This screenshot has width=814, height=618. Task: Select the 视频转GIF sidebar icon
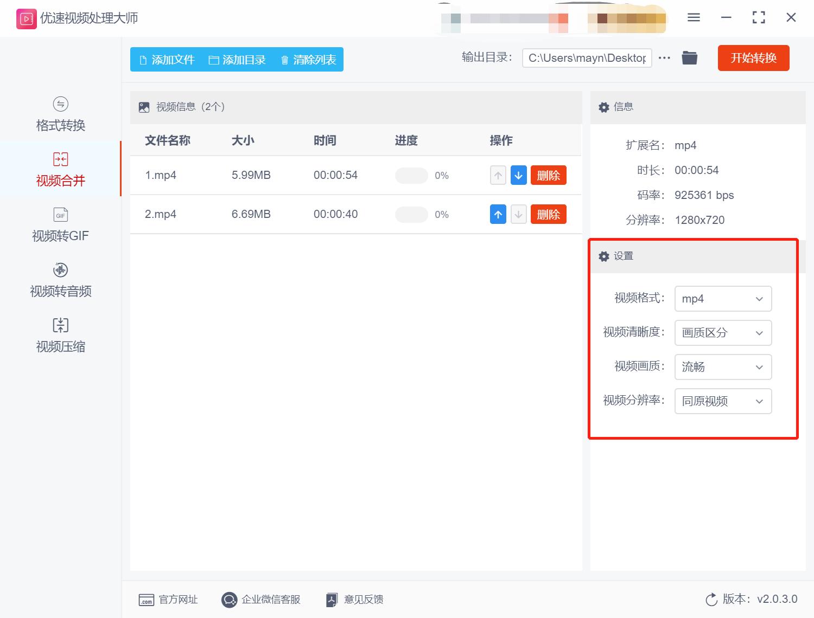[x=60, y=215]
